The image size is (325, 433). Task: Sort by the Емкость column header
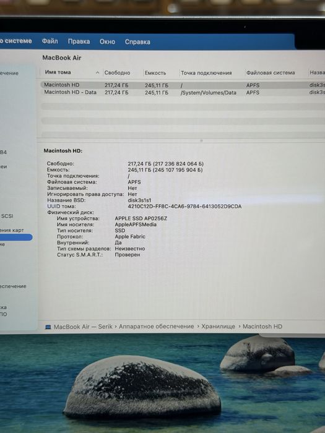155,73
